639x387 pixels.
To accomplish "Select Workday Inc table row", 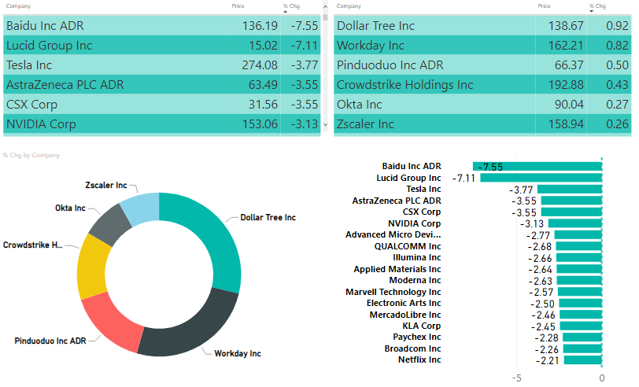I will coord(482,45).
